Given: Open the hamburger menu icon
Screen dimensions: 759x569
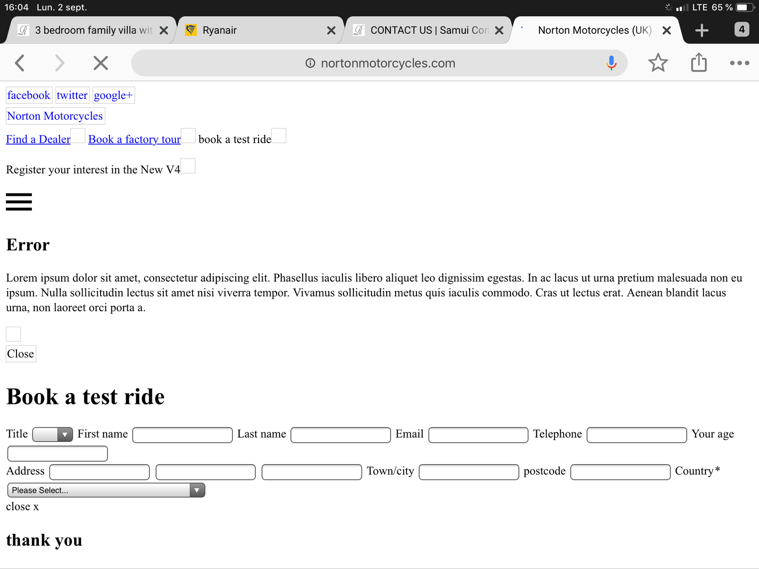Looking at the screenshot, I should pos(19,202).
